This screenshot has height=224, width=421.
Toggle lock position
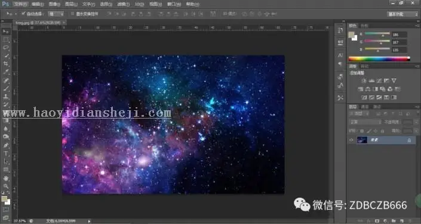point(376,131)
